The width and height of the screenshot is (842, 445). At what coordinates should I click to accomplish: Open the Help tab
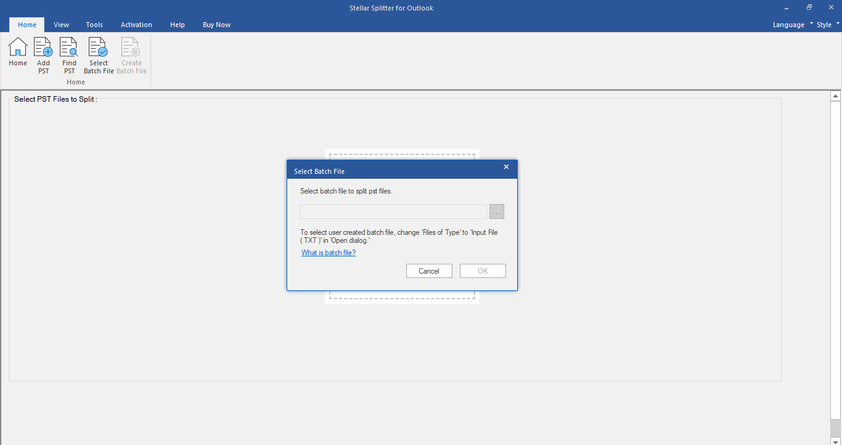[178, 25]
